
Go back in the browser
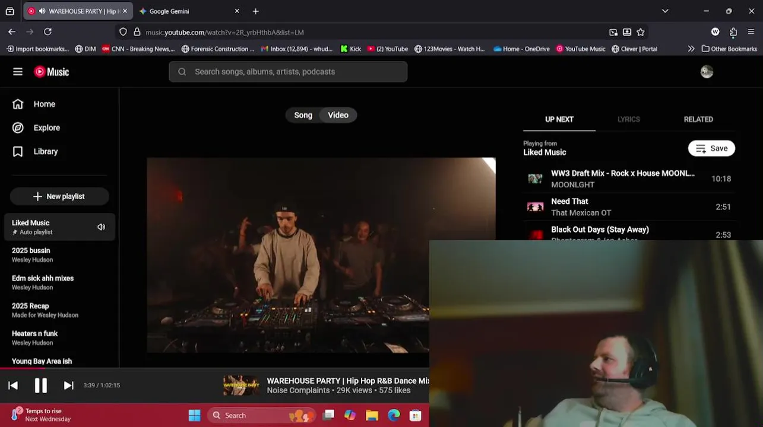click(12, 32)
